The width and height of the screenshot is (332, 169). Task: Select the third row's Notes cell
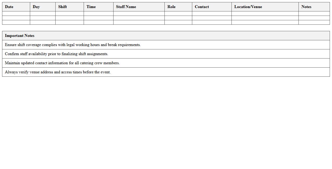[x=314, y=22]
